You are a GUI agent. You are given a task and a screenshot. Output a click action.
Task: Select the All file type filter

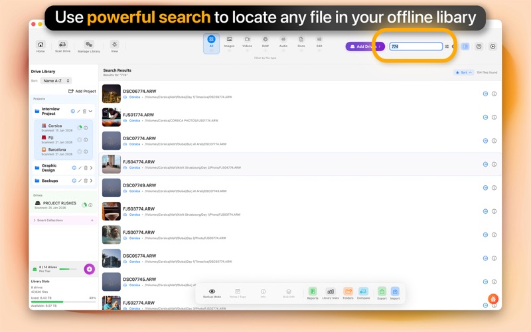coord(211,43)
